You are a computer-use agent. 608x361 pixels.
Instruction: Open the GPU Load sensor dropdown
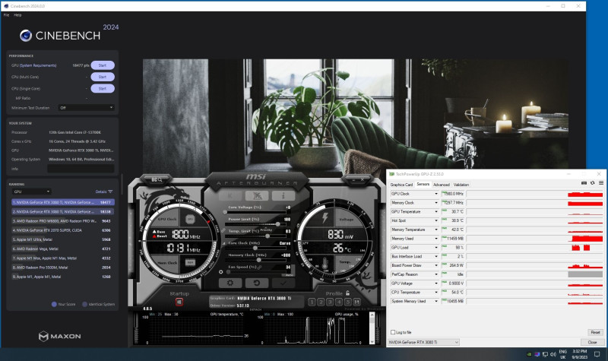point(435,248)
